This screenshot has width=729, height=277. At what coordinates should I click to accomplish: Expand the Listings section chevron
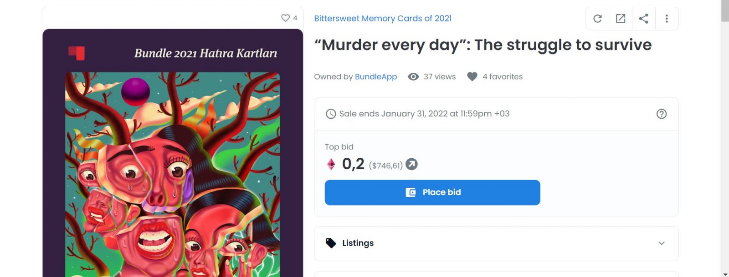[x=661, y=243]
